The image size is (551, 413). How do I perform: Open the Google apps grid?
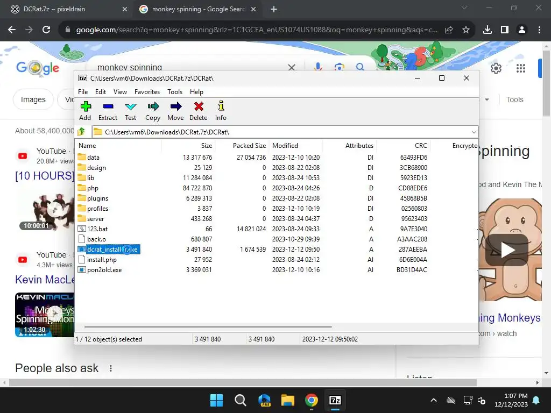(x=521, y=68)
